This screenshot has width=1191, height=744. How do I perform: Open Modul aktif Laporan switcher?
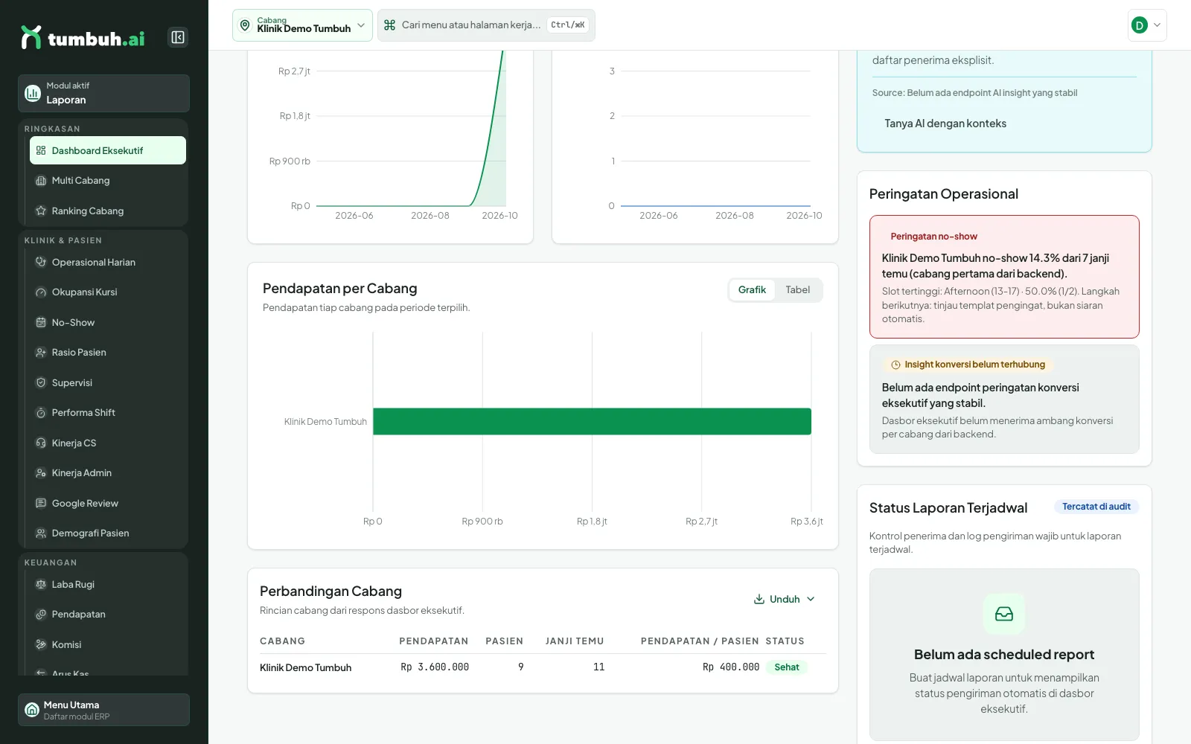coord(103,93)
